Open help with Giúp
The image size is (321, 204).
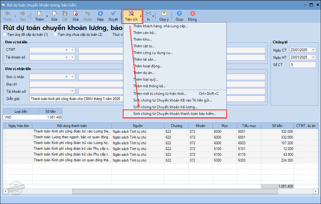coord(179,16)
